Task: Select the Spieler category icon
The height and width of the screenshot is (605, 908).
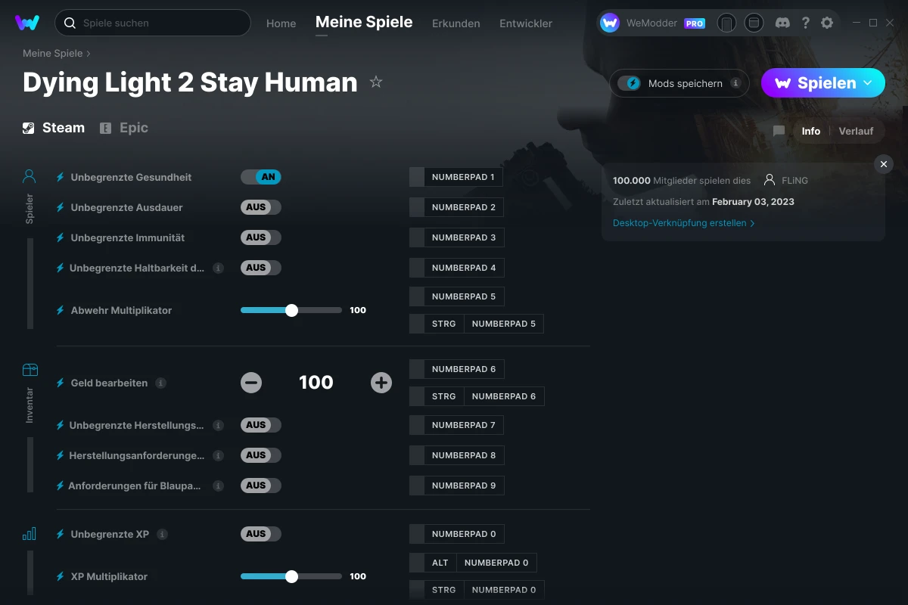Action: click(30, 177)
